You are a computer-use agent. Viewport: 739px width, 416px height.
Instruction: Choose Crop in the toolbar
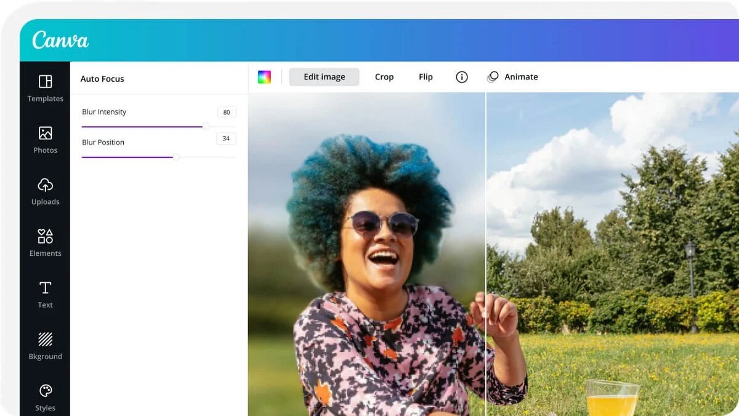[384, 77]
